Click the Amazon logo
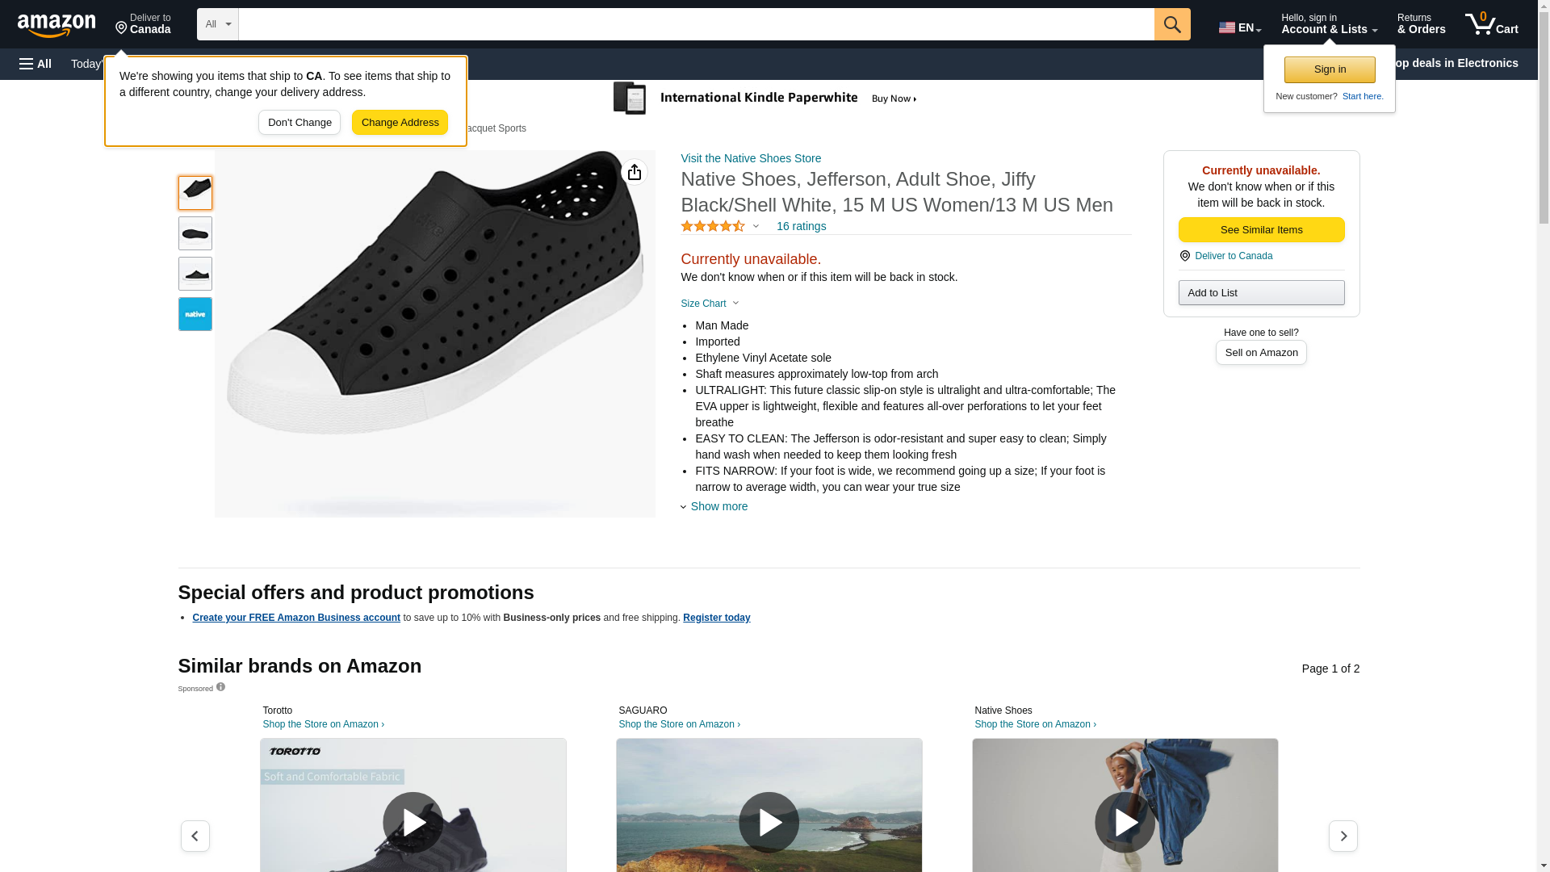The height and width of the screenshot is (872, 1550). point(57,25)
